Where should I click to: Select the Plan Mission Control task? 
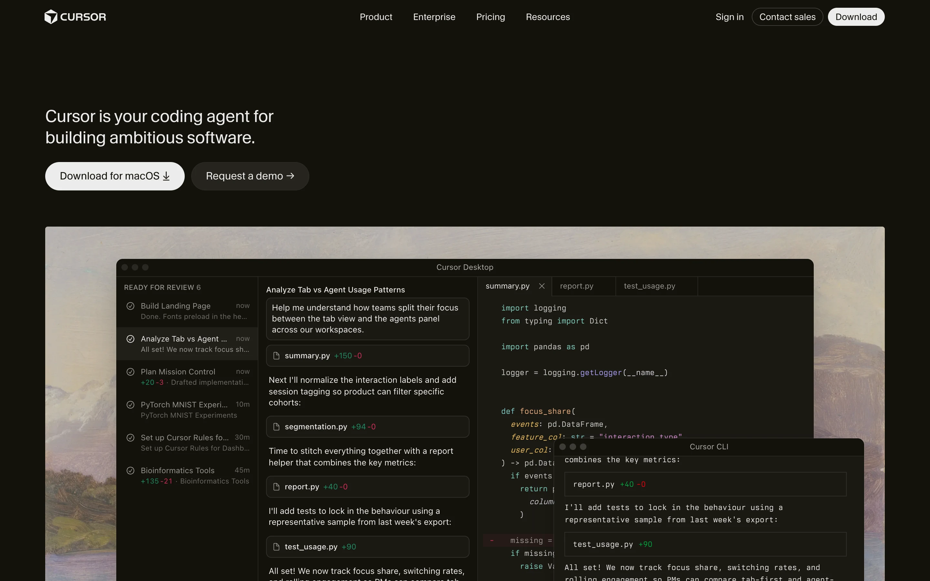pyautogui.click(x=187, y=377)
